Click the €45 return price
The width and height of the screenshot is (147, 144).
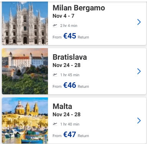pyautogui.click(x=69, y=36)
